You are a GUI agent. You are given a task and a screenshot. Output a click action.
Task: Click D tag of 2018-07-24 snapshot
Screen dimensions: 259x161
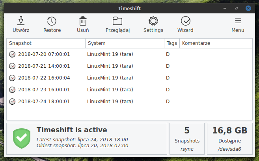168,102
